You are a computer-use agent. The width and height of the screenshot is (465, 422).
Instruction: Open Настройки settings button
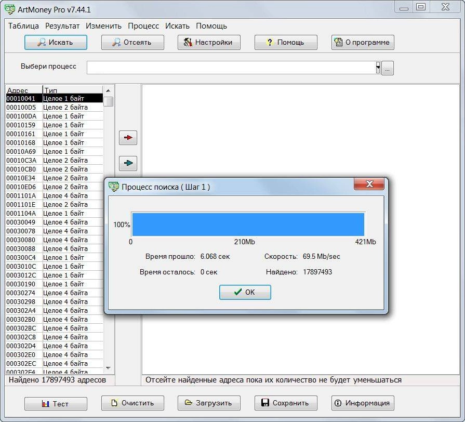pos(209,43)
